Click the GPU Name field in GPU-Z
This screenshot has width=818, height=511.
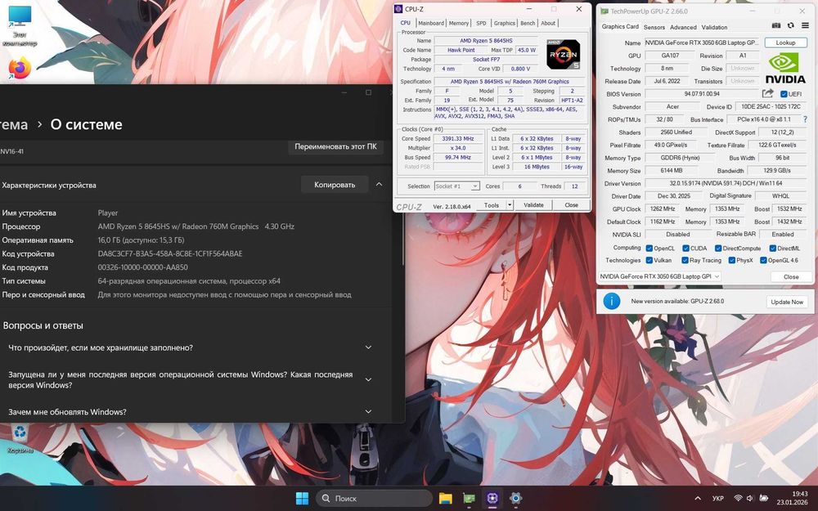point(703,43)
